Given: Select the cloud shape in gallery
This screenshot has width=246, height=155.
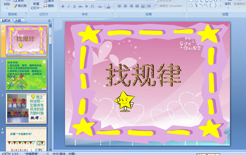Looking at the screenshot, I should click(x=191, y=5).
